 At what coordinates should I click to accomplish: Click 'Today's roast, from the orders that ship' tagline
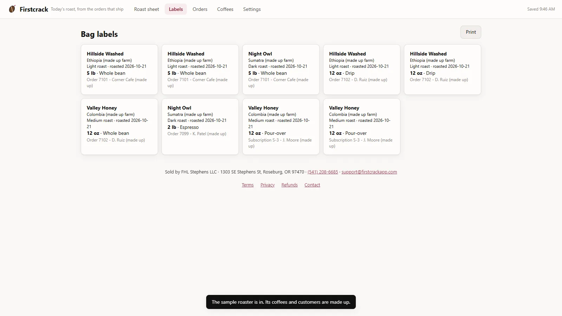point(87,9)
